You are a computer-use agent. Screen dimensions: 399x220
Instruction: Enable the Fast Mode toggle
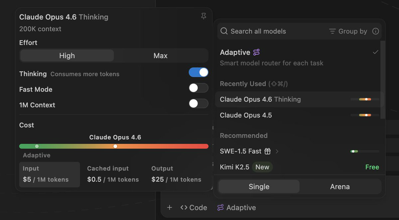199,88
